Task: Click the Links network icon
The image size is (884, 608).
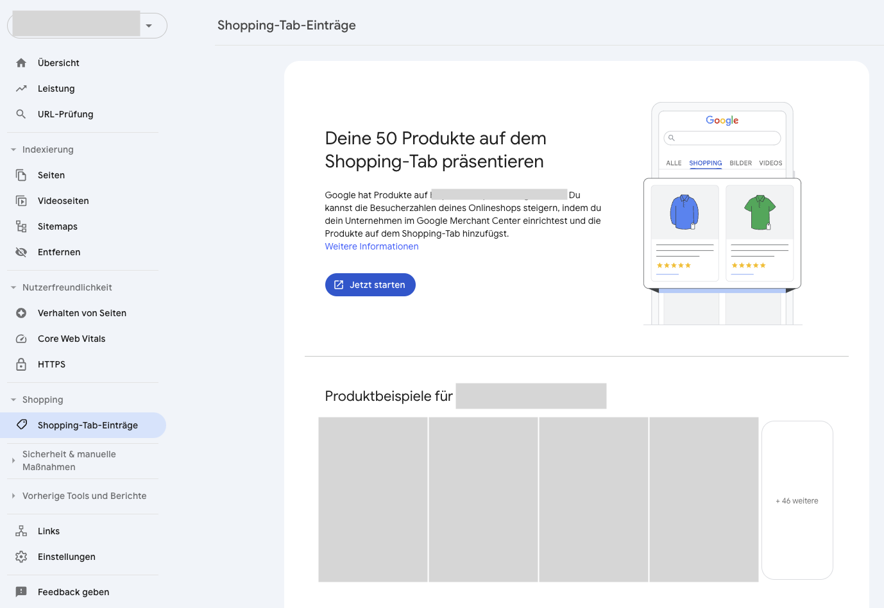Action: [21, 531]
